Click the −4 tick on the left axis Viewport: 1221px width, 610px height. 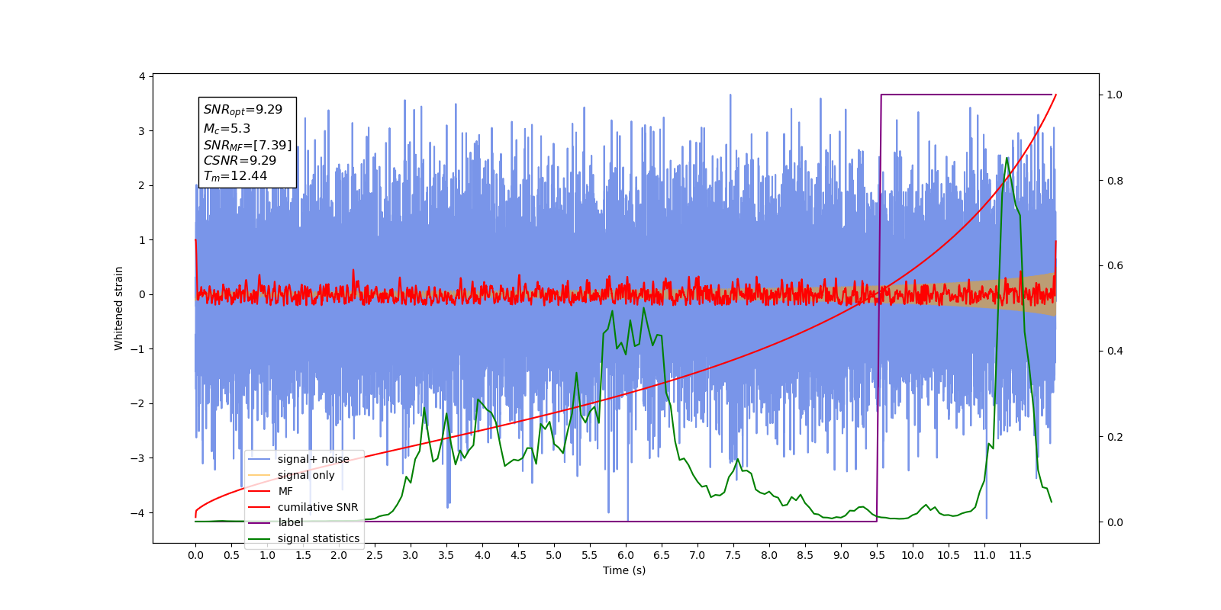click(x=138, y=512)
